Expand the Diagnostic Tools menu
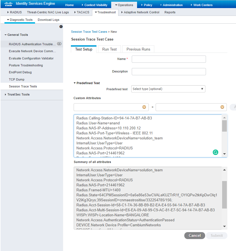Viewport: 236px width, 251px height. [20, 20]
